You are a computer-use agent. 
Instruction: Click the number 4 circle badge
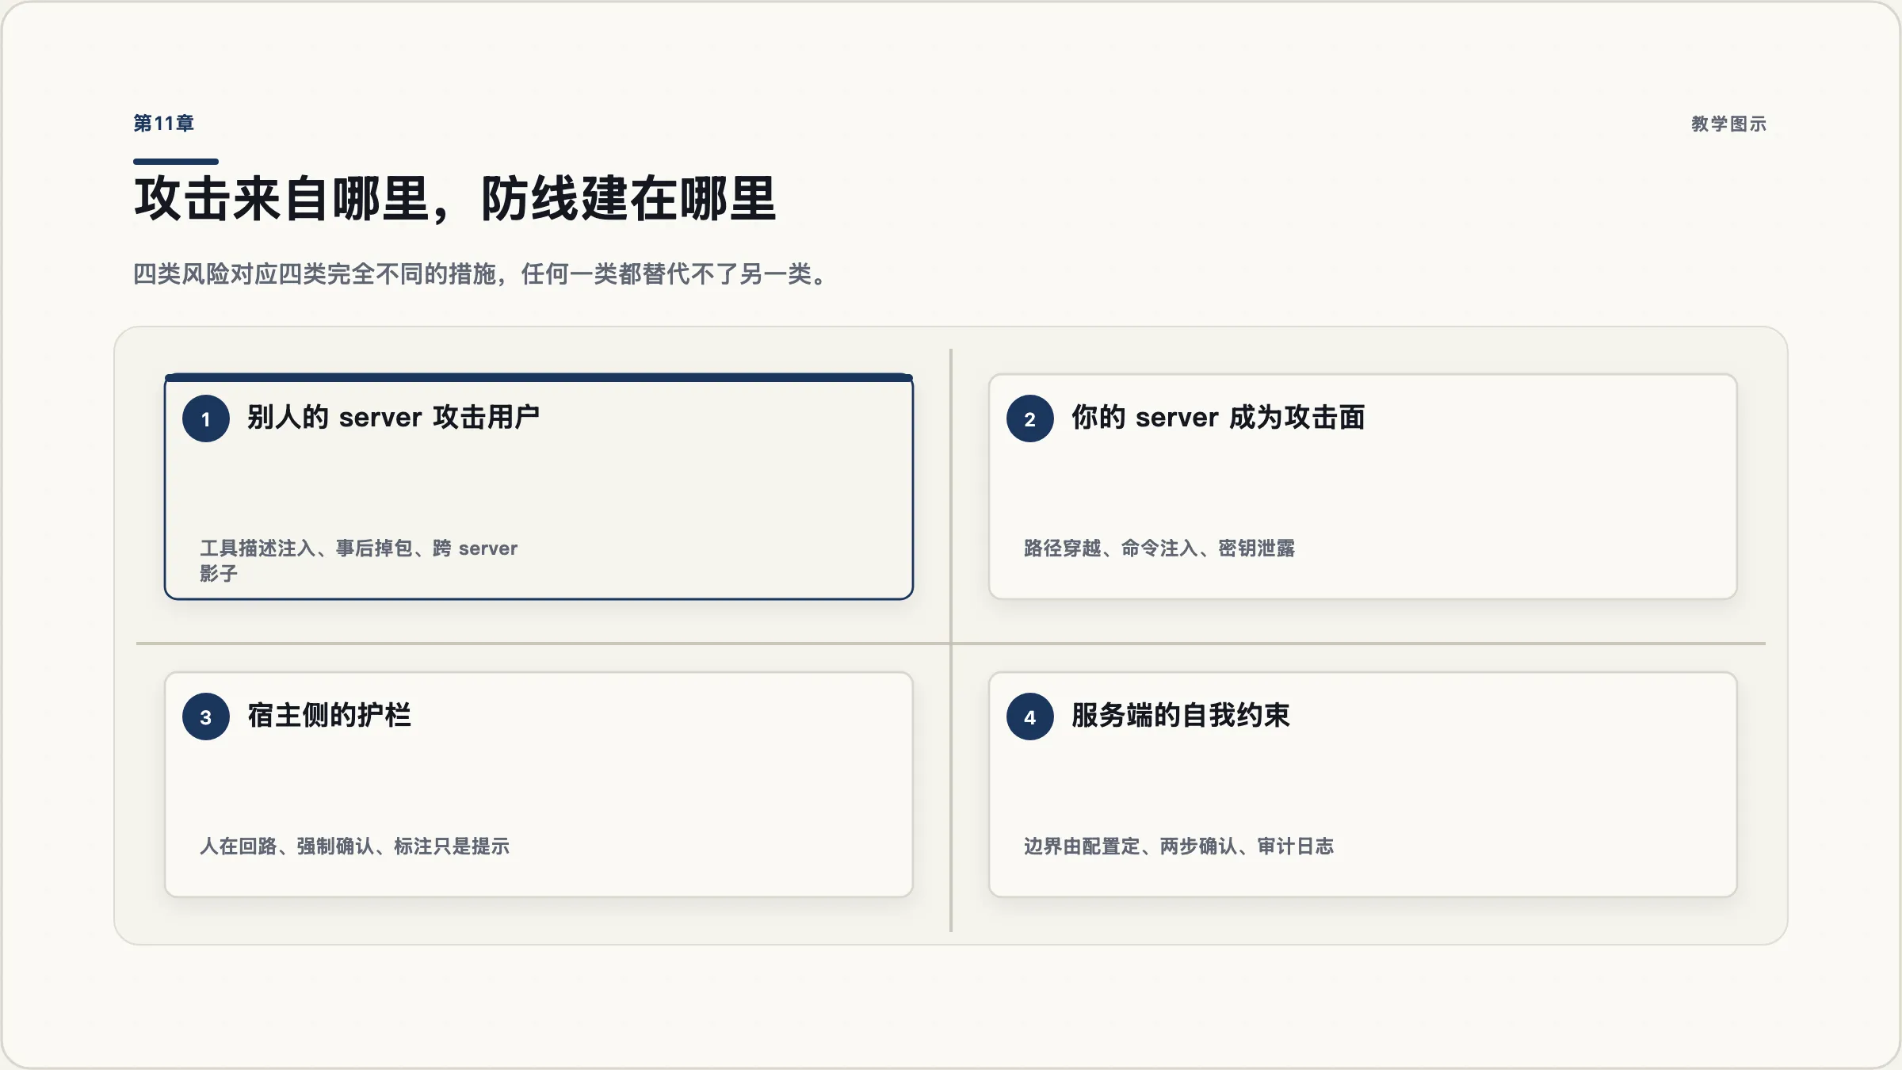(1030, 717)
